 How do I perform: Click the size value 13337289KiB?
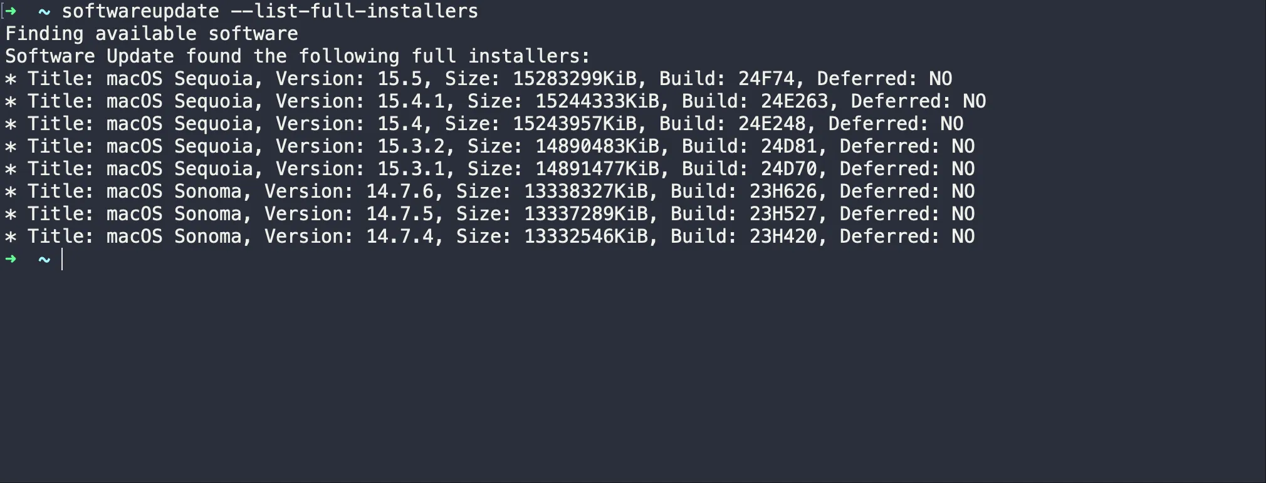pos(585,214)
